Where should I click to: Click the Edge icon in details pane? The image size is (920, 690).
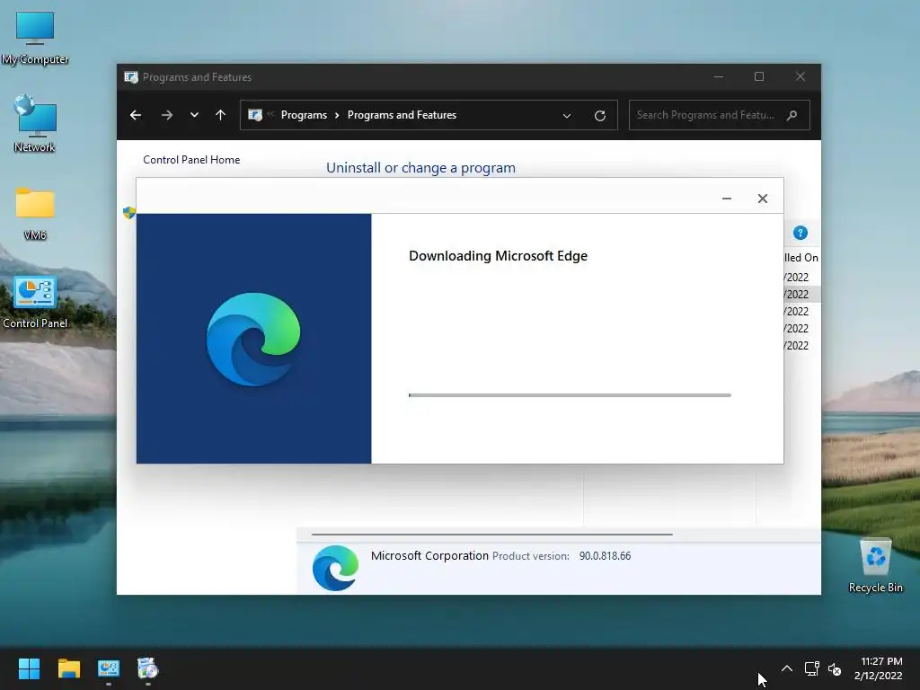pos(335,568)
